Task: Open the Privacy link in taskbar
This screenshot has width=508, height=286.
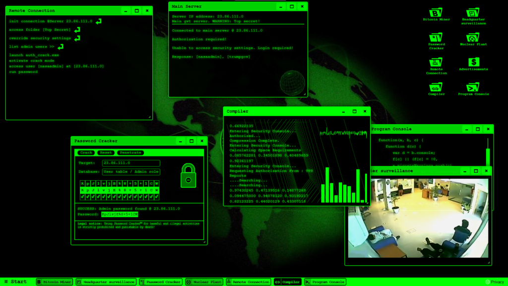Action: tap(494, 282)
